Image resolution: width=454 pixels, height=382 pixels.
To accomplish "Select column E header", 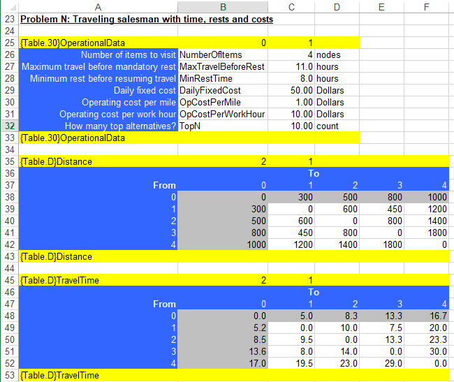I will coord(383,6).
